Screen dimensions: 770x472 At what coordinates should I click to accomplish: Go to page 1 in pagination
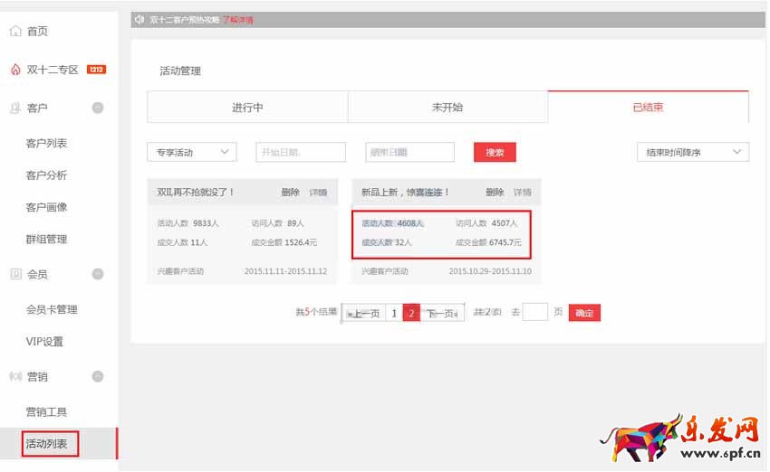click(x=394, y=313)
